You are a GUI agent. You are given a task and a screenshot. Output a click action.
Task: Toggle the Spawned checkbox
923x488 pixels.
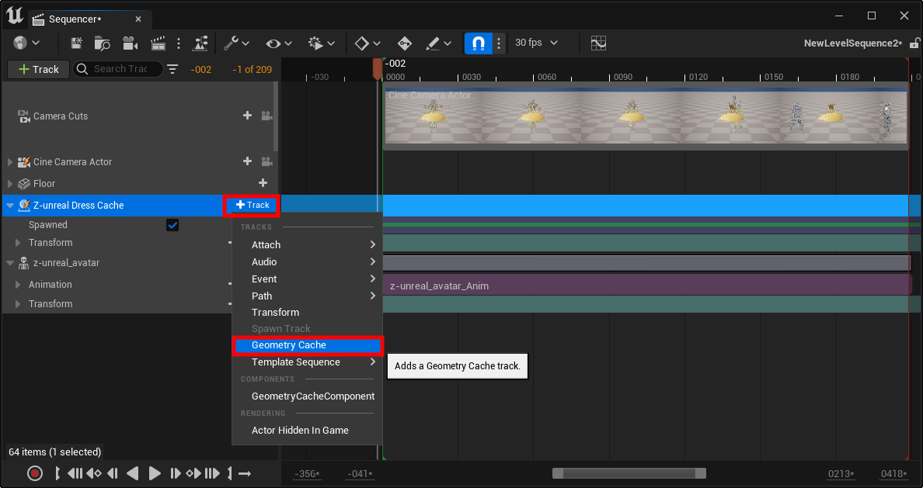pos(172,225)
